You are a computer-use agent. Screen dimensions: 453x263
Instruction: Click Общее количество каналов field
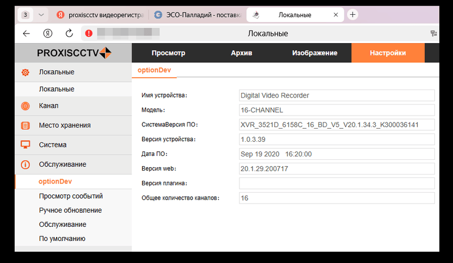(337, 198)
